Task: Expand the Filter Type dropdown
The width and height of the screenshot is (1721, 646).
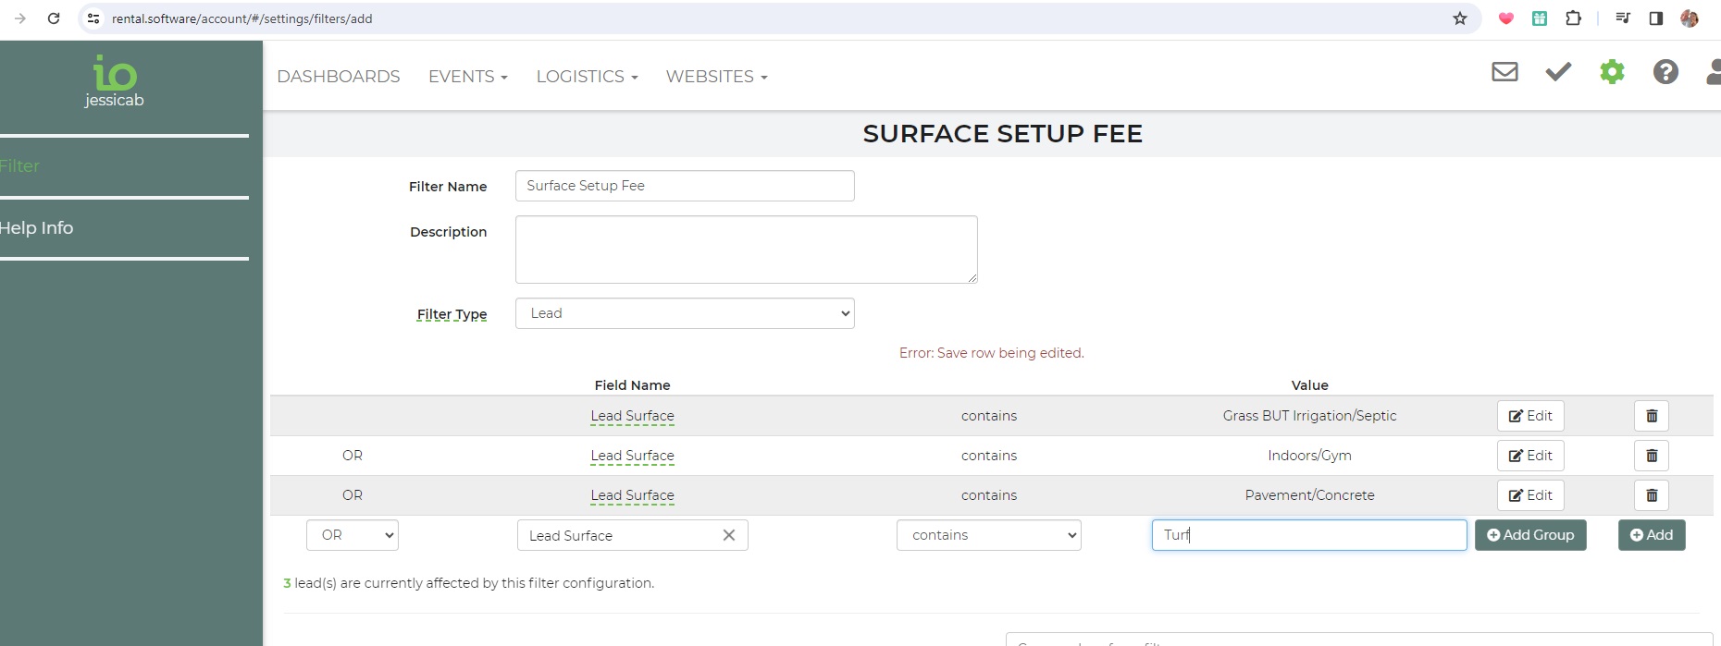Action: 685,313
